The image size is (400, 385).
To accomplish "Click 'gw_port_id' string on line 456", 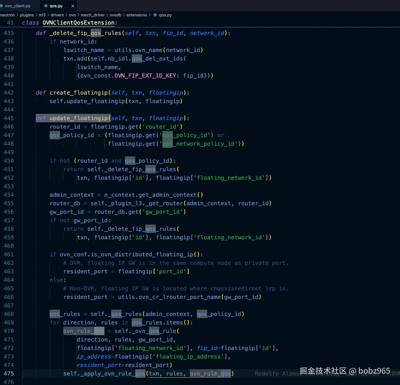I will point(162,212).
